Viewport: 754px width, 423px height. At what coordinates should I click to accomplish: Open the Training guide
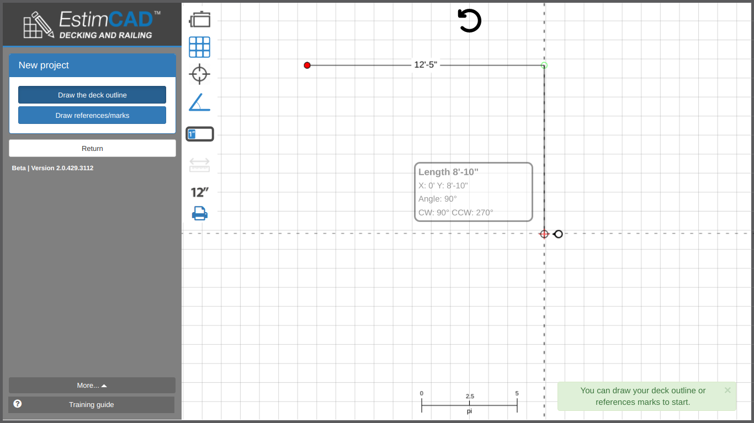(x=92, y=405)
